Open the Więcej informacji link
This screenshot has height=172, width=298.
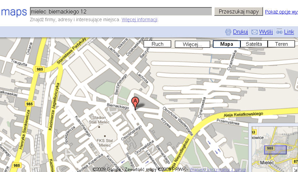[140, 20]
